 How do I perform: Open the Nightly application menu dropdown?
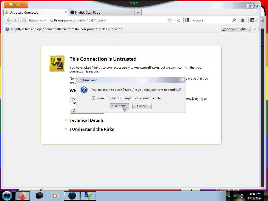tap(16, 4)
